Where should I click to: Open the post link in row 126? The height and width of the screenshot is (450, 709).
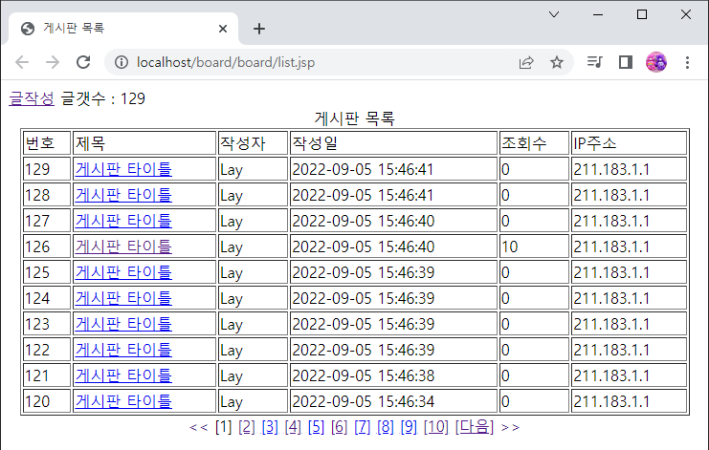(x=123, y=246)
